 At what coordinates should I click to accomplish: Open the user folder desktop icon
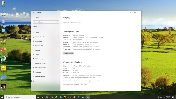[x=3, y=4]
